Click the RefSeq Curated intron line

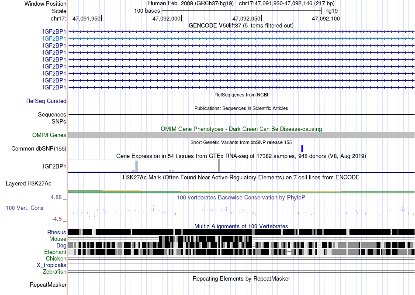pyautogui.click(x=242, y=101)
